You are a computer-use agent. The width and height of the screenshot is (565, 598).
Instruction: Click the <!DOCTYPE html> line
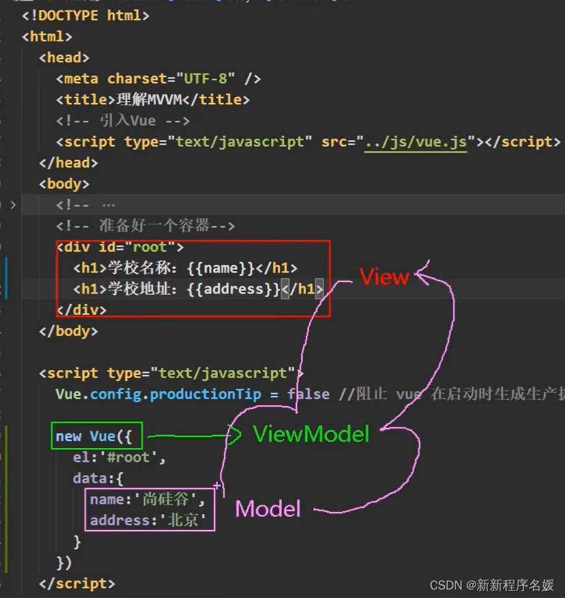pos(86,16)
